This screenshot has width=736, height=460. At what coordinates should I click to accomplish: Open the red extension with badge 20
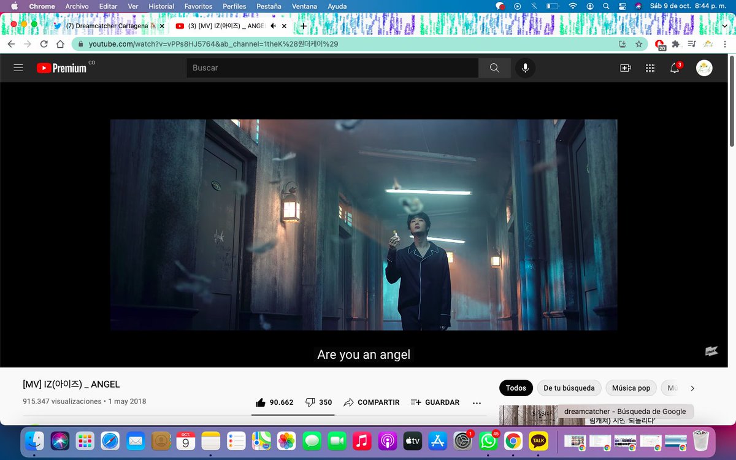coord(660,45)
